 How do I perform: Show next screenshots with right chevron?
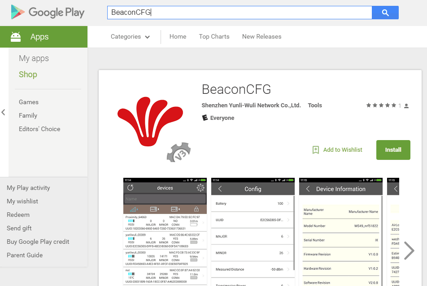(x=409, y=251)
